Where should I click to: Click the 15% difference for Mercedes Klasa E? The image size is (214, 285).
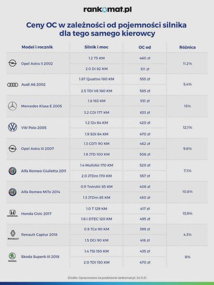pyautogui.click(x=187, y=106)
